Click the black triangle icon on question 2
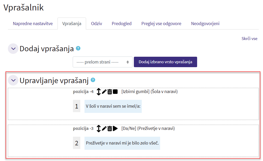 click(x=115, y=129)
